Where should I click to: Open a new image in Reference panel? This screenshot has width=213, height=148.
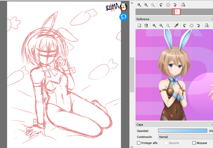pyautogui.click(x=139, y=26)
